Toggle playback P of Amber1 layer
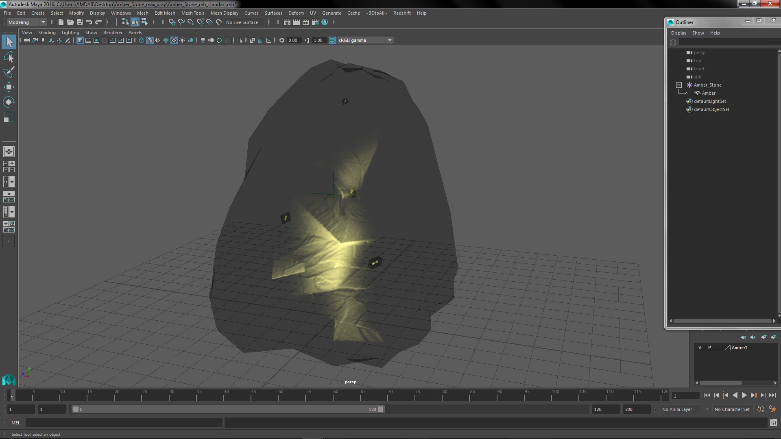 tap(709, 348)
